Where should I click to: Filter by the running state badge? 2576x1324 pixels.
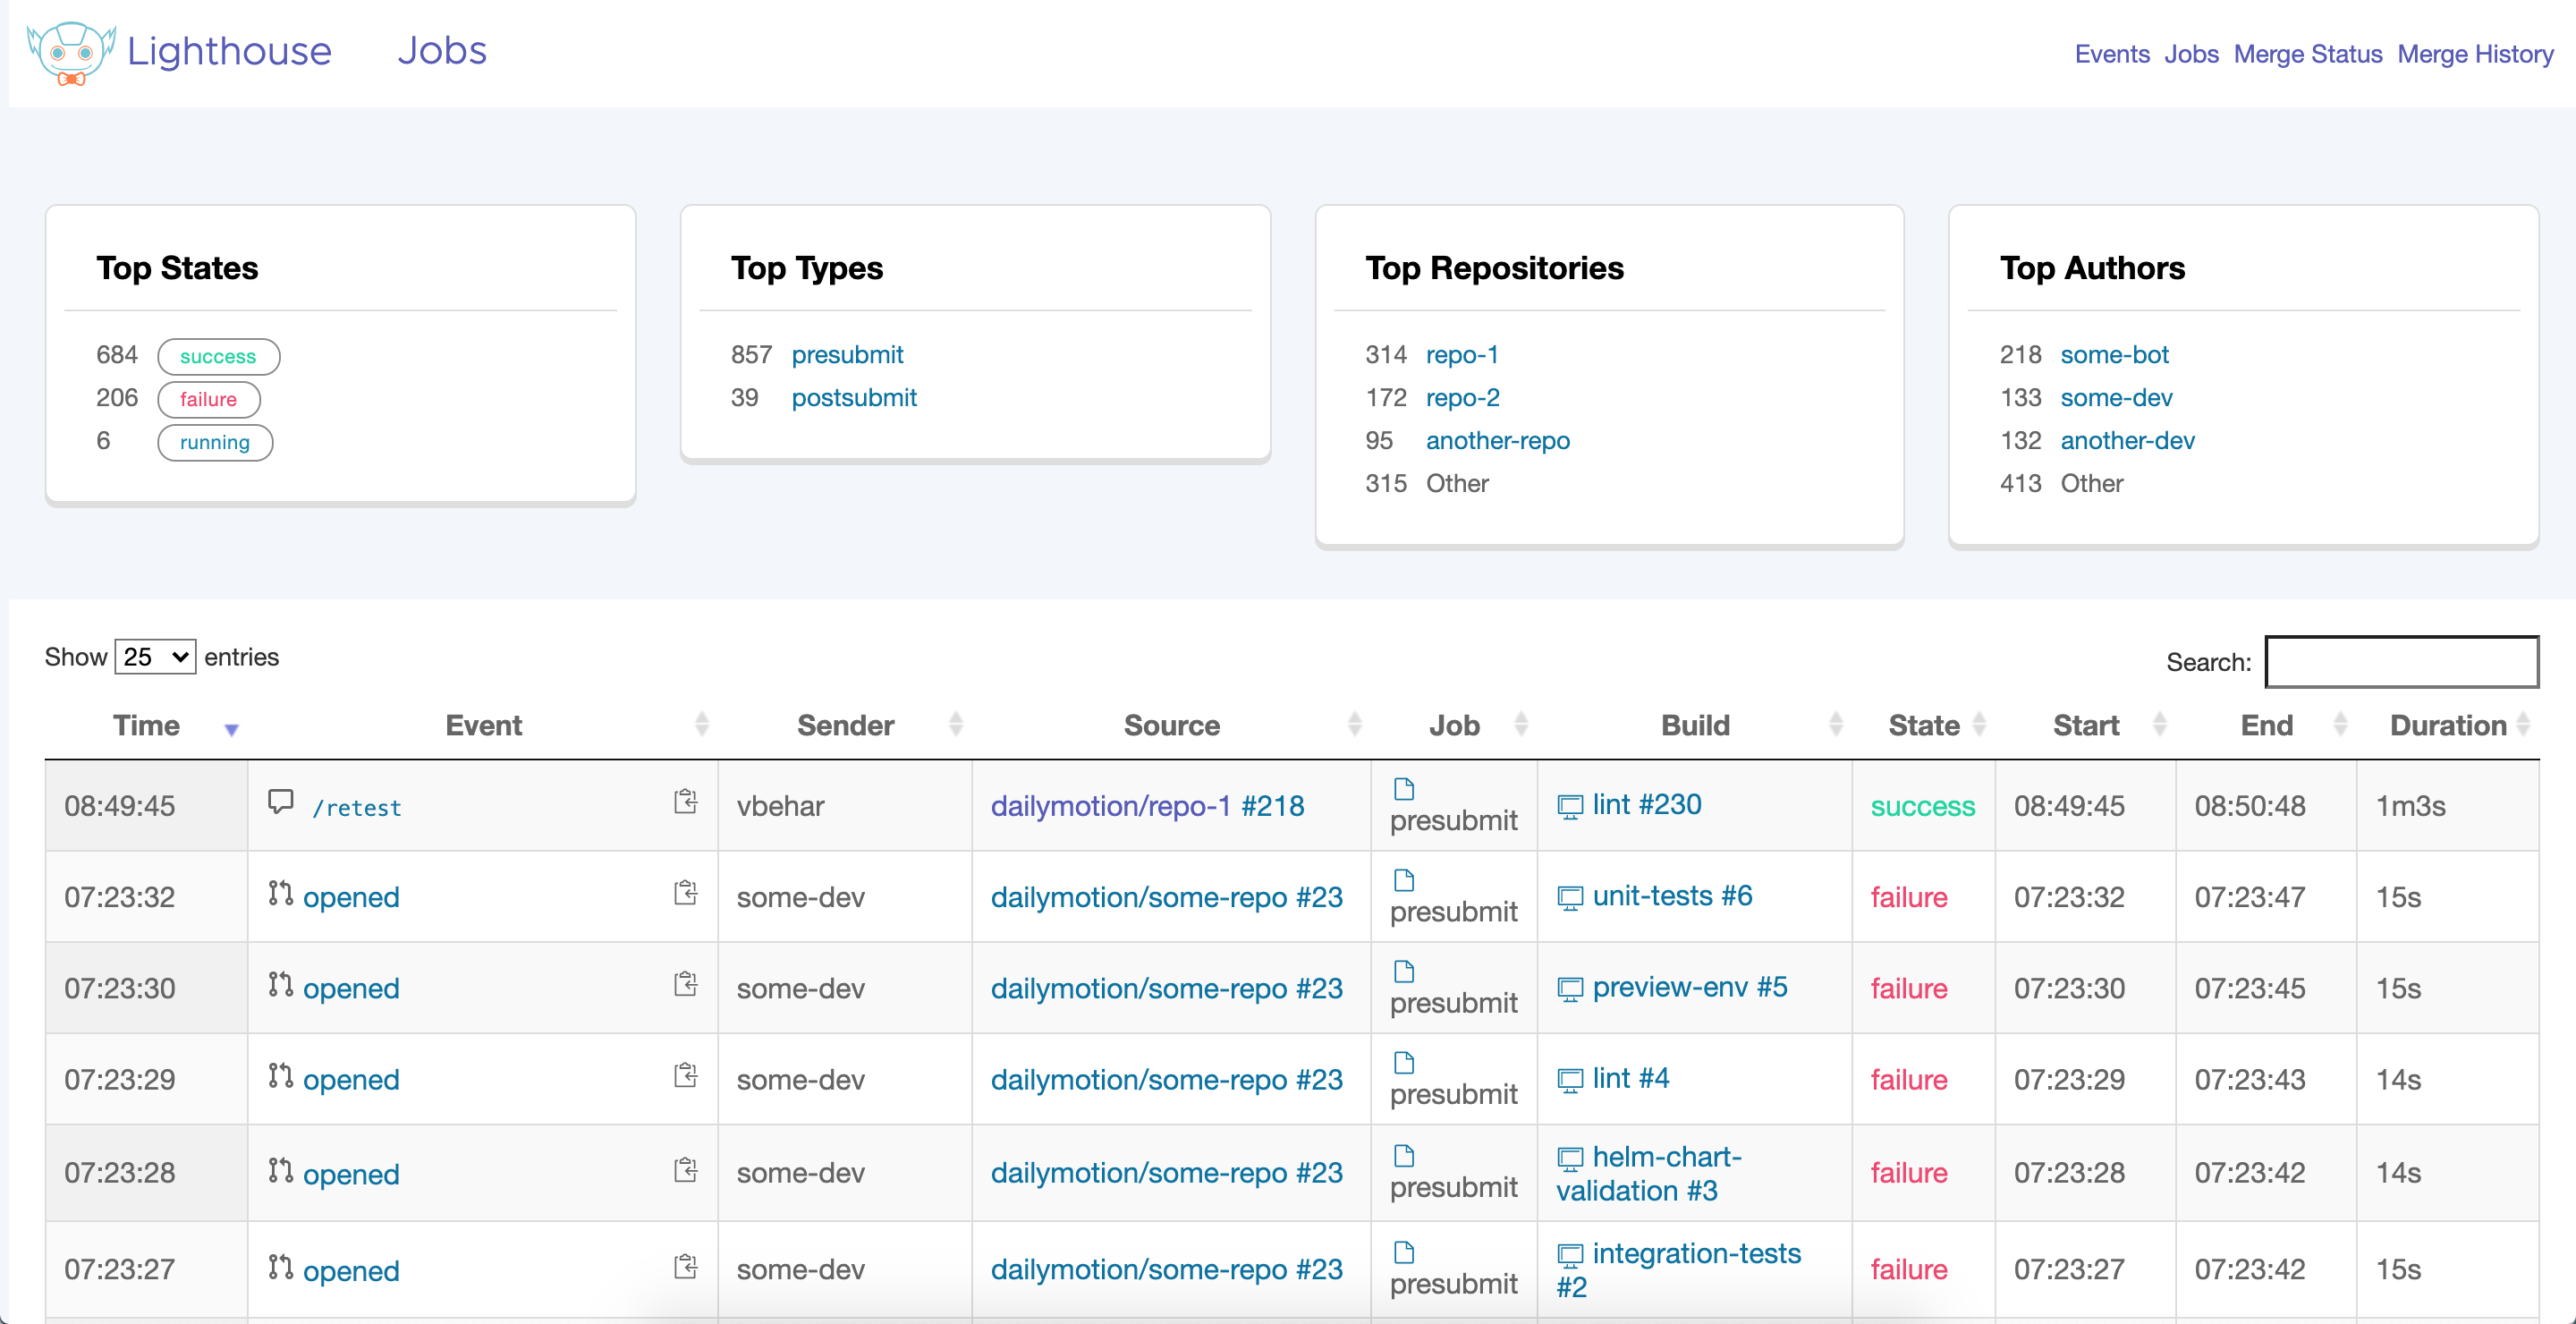pyautogui.click(x=214, y=443)
